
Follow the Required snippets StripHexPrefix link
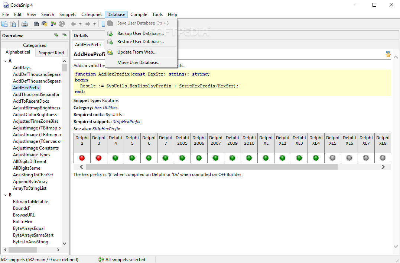tap(127, 122)
